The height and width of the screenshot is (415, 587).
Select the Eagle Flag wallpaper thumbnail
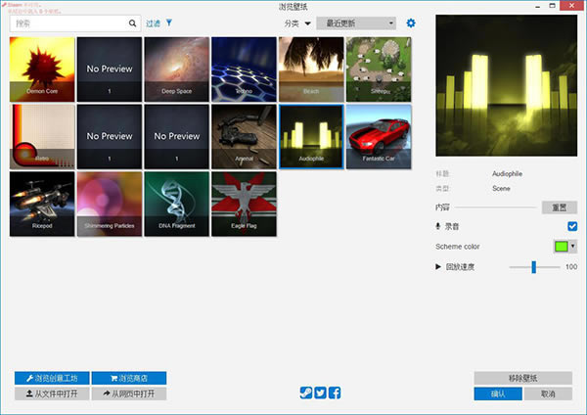click(244, 204)
